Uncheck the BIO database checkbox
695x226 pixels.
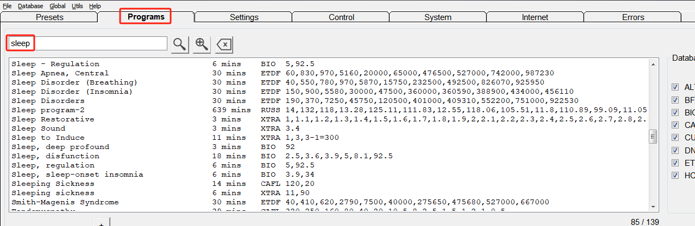click(675, 112)
